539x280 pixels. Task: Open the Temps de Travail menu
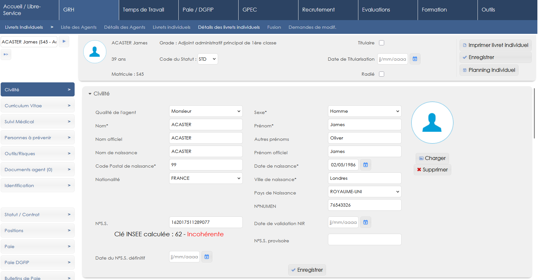pyautogui.click(x=143, y=10)
